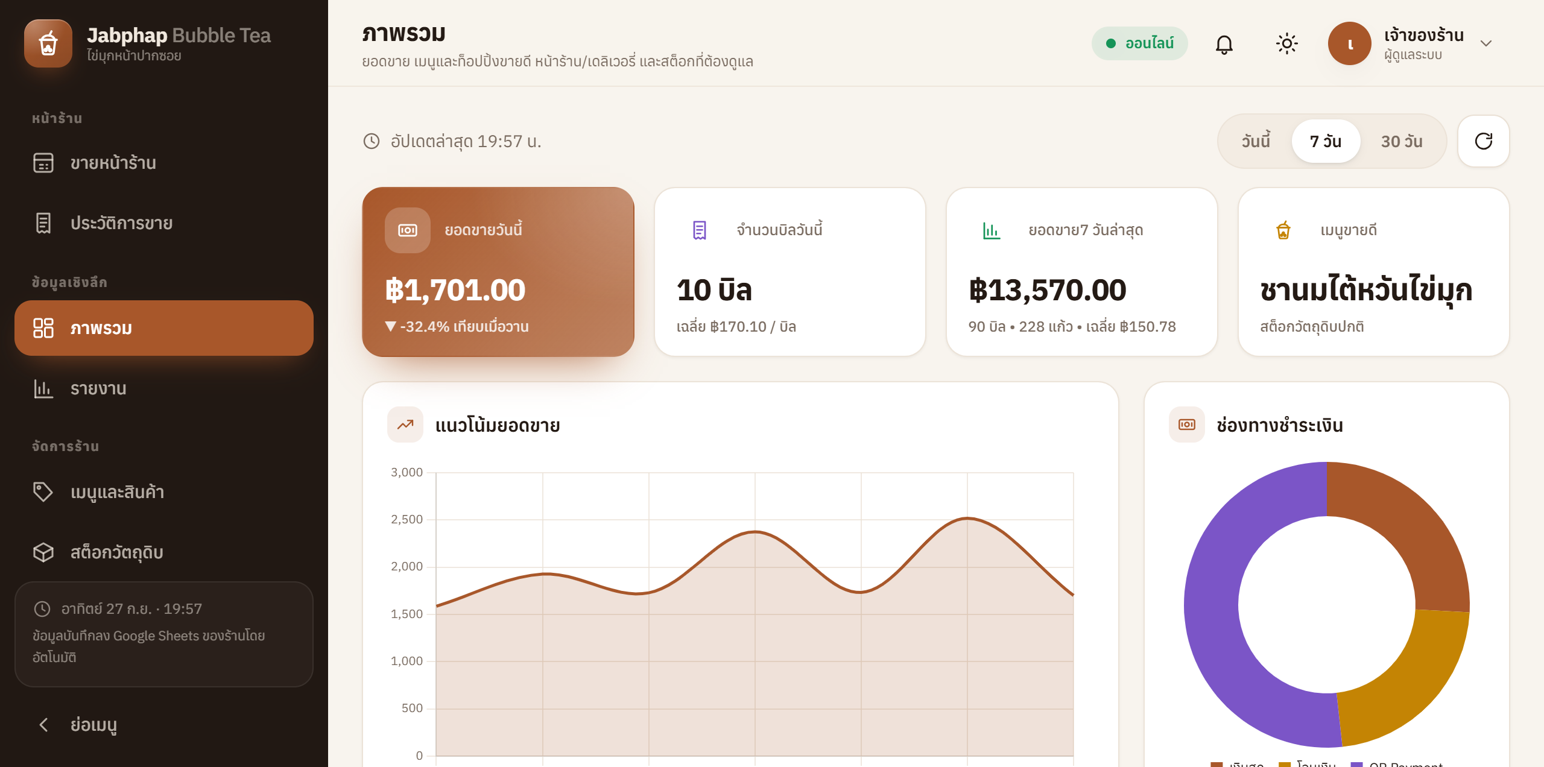
Task: Go to ภาพรวม sidebar item
Action: [164, 328]
